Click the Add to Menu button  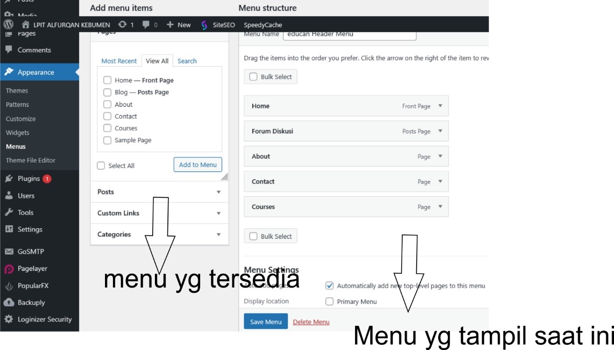[198, 165]
